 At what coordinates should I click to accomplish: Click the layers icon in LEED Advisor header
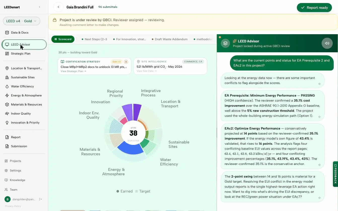pyautogui.click(x=225, y=43)
